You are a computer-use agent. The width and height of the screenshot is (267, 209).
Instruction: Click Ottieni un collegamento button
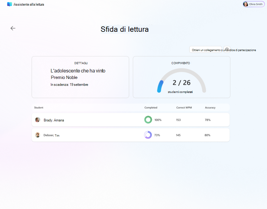(205, 49)
